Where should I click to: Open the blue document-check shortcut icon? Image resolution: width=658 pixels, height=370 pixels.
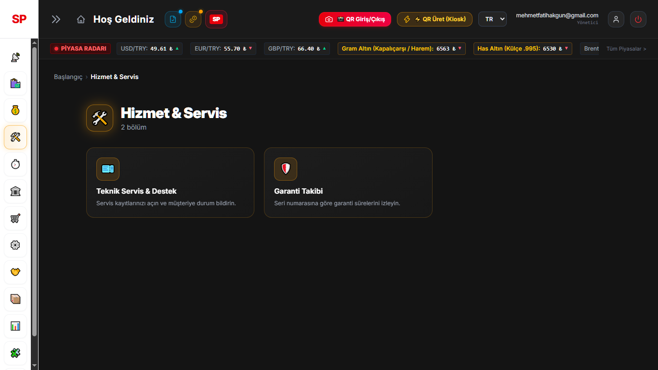click(173, 19)
